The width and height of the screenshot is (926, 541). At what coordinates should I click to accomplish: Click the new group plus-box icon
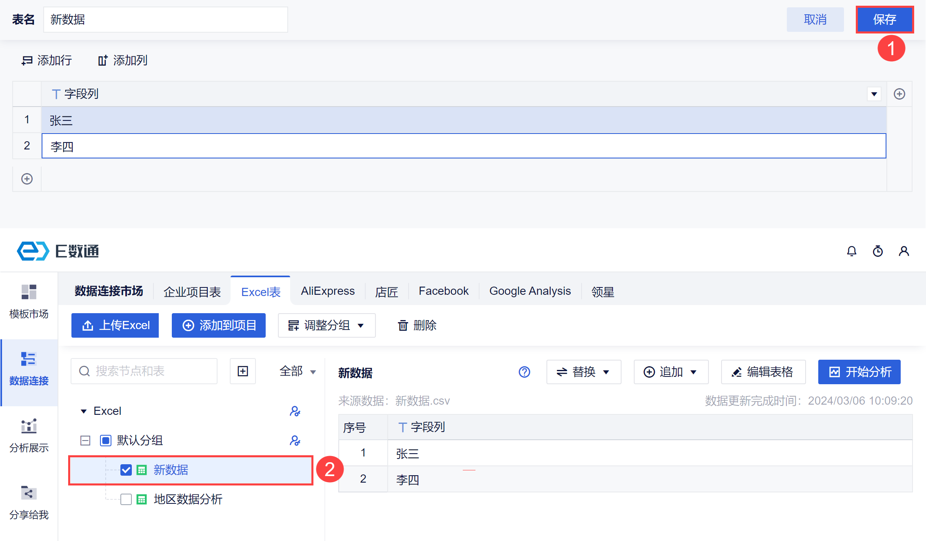pos(243,371)
